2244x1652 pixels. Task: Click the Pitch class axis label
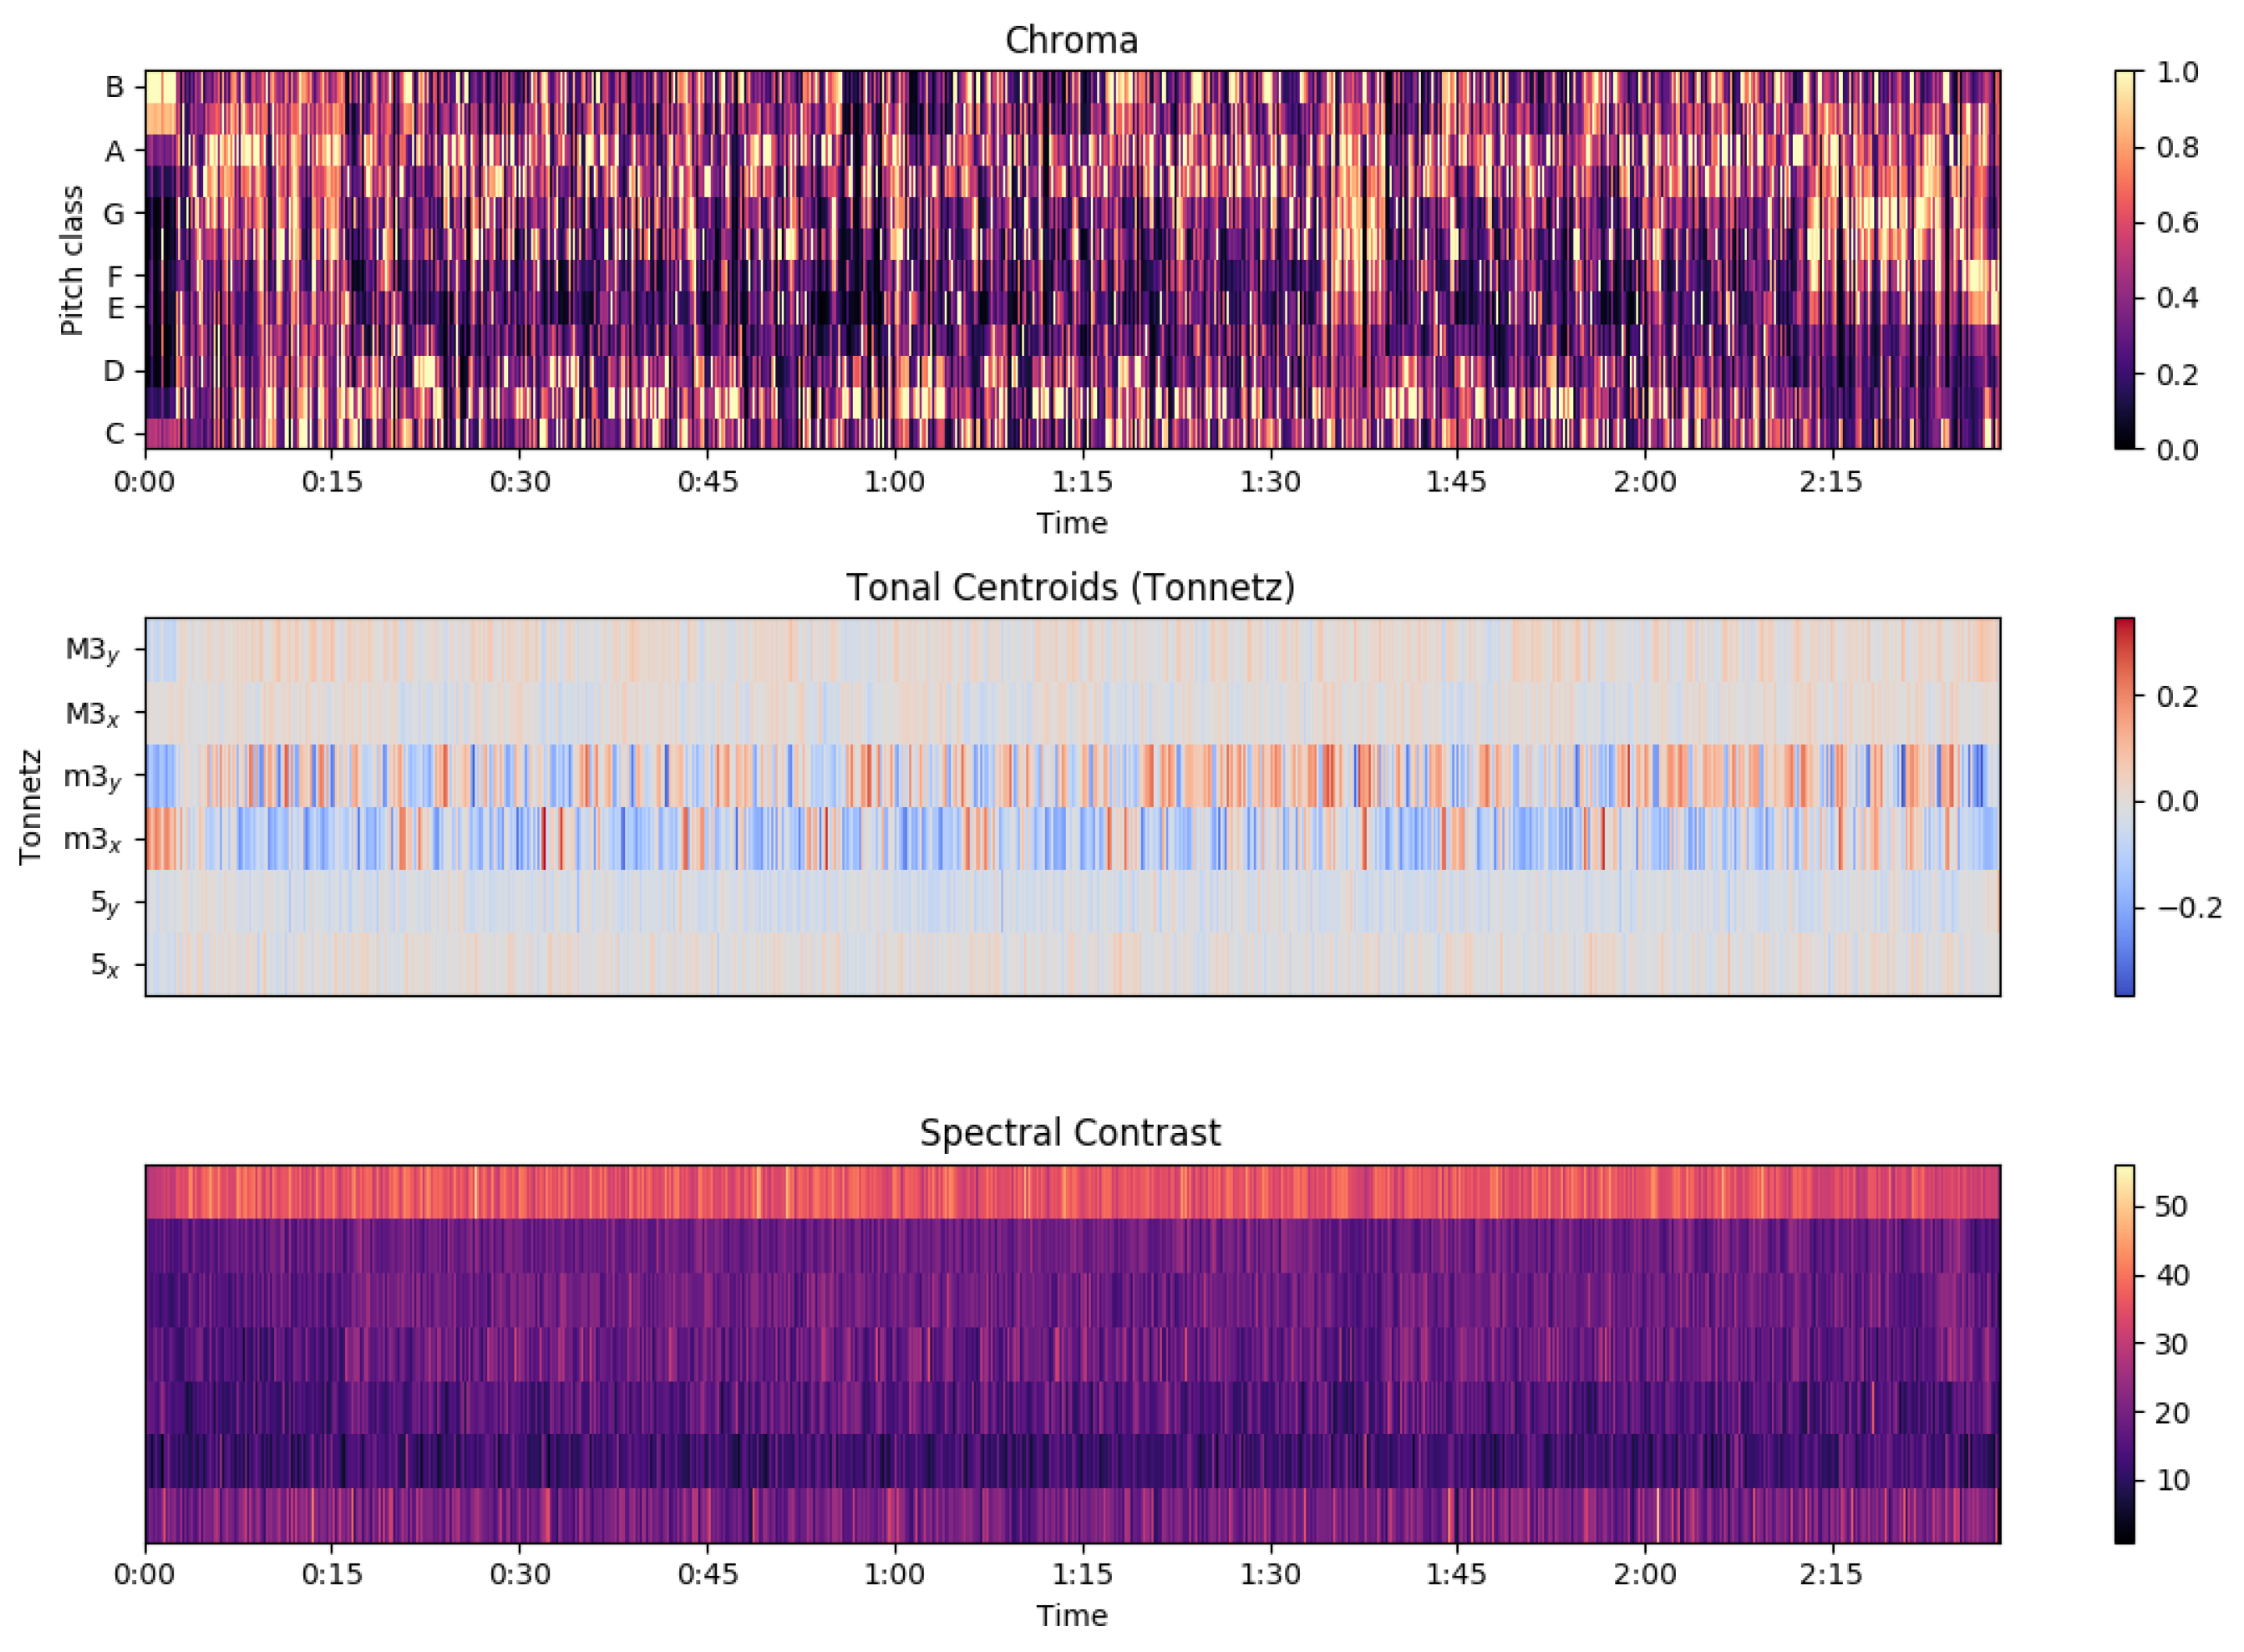click(x=71, y=260)
